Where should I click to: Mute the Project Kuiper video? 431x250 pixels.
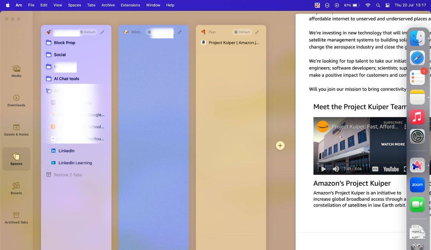[336, 169]
